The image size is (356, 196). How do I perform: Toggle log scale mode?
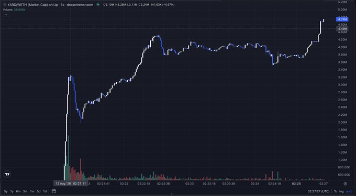(341, 191)
